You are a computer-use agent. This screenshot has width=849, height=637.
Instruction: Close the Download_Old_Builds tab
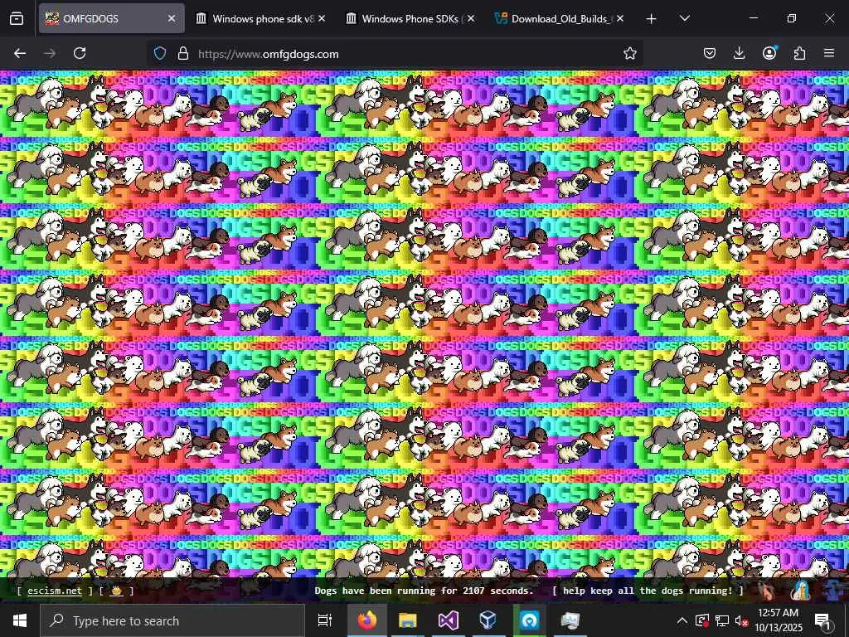point(620,18)
